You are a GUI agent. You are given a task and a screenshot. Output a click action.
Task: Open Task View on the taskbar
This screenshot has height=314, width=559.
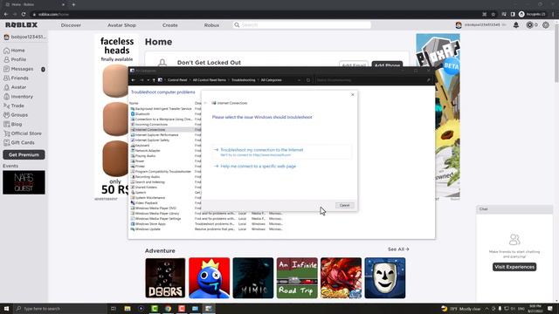114,309
